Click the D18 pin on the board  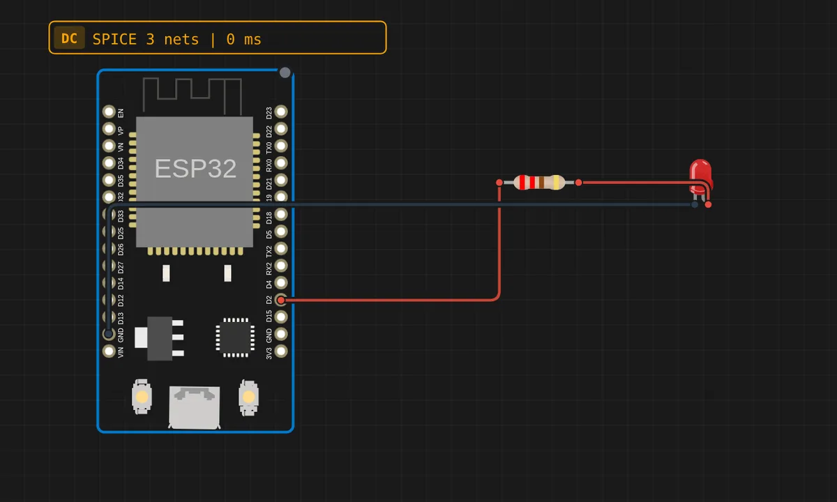[281, 214]
